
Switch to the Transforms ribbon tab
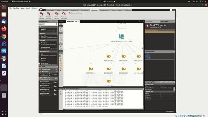[x=84, y=10]
